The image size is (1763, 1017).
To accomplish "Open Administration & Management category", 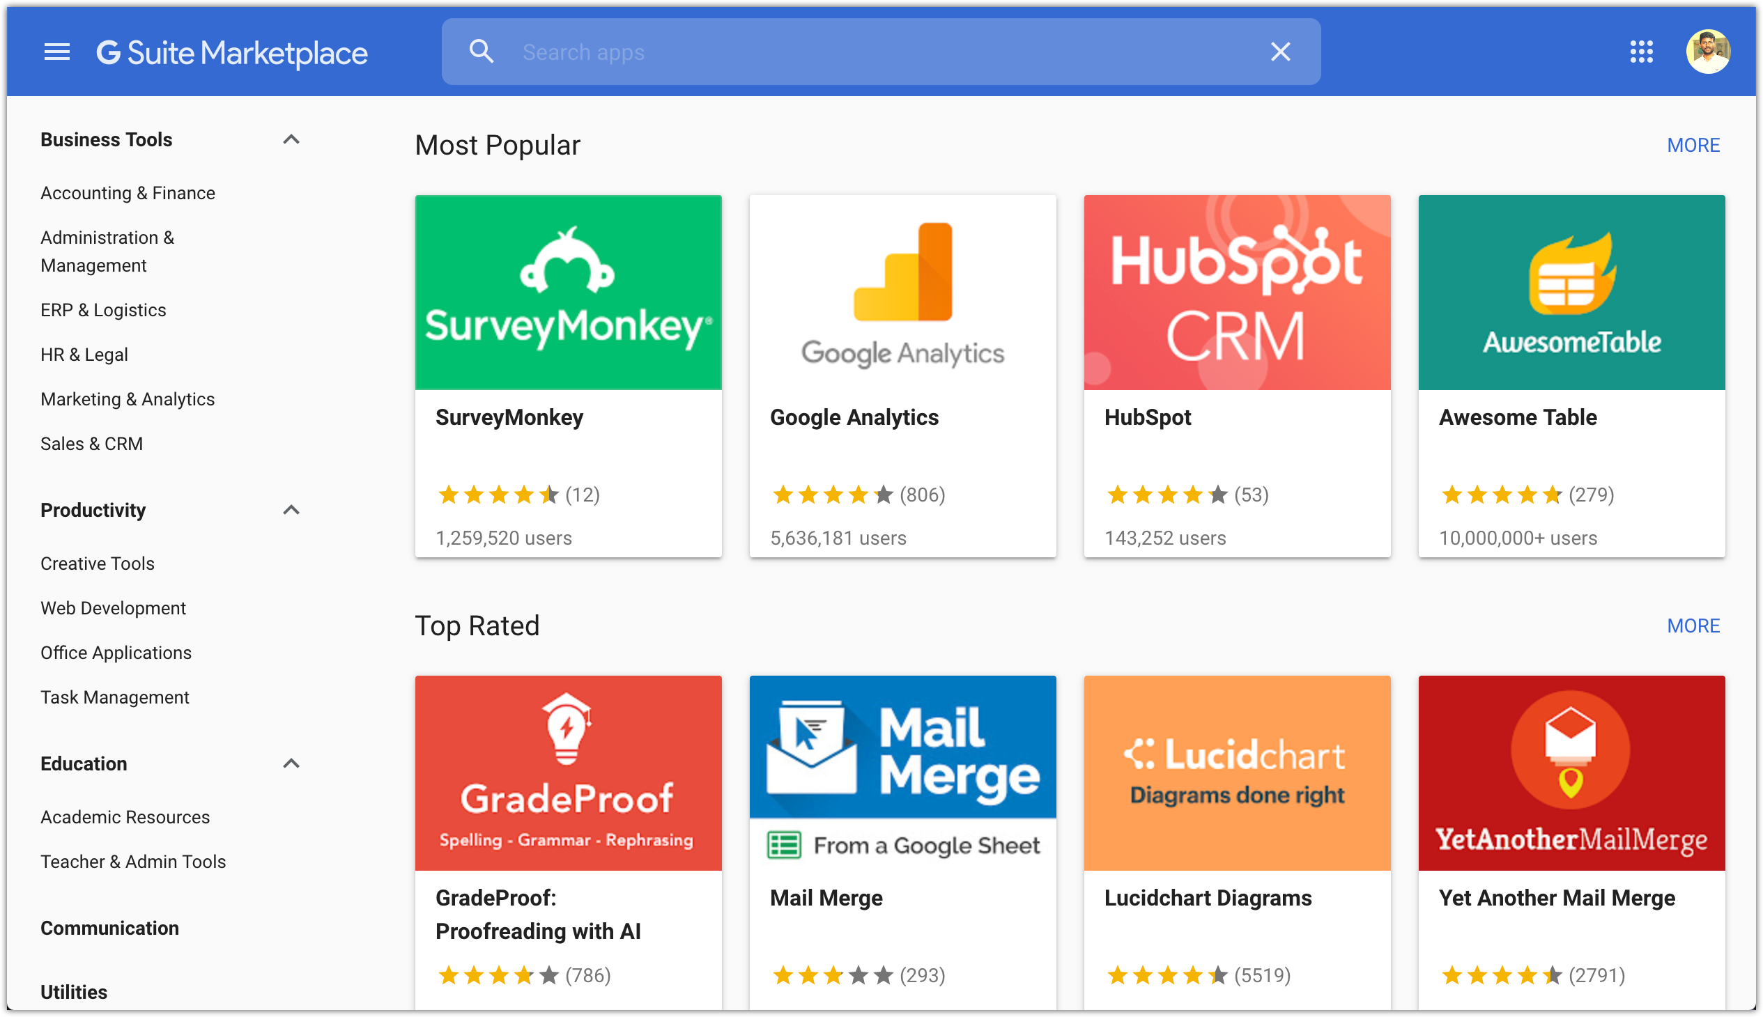I will tap(107, 251).
